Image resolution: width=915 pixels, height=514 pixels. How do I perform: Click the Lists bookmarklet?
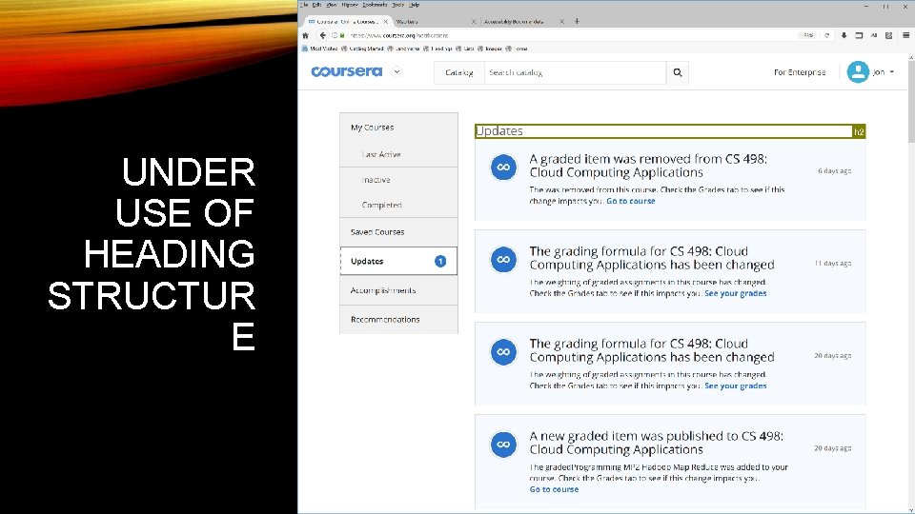pyautogui.click(x=465, y=49)
